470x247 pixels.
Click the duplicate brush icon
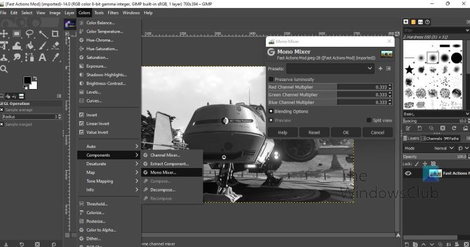point(431,128)
